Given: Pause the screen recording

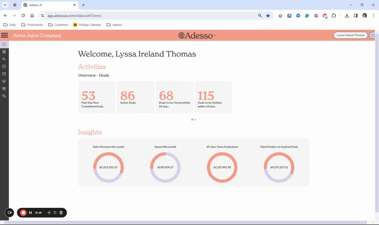Looking at the screenshot, I should 30,213.
